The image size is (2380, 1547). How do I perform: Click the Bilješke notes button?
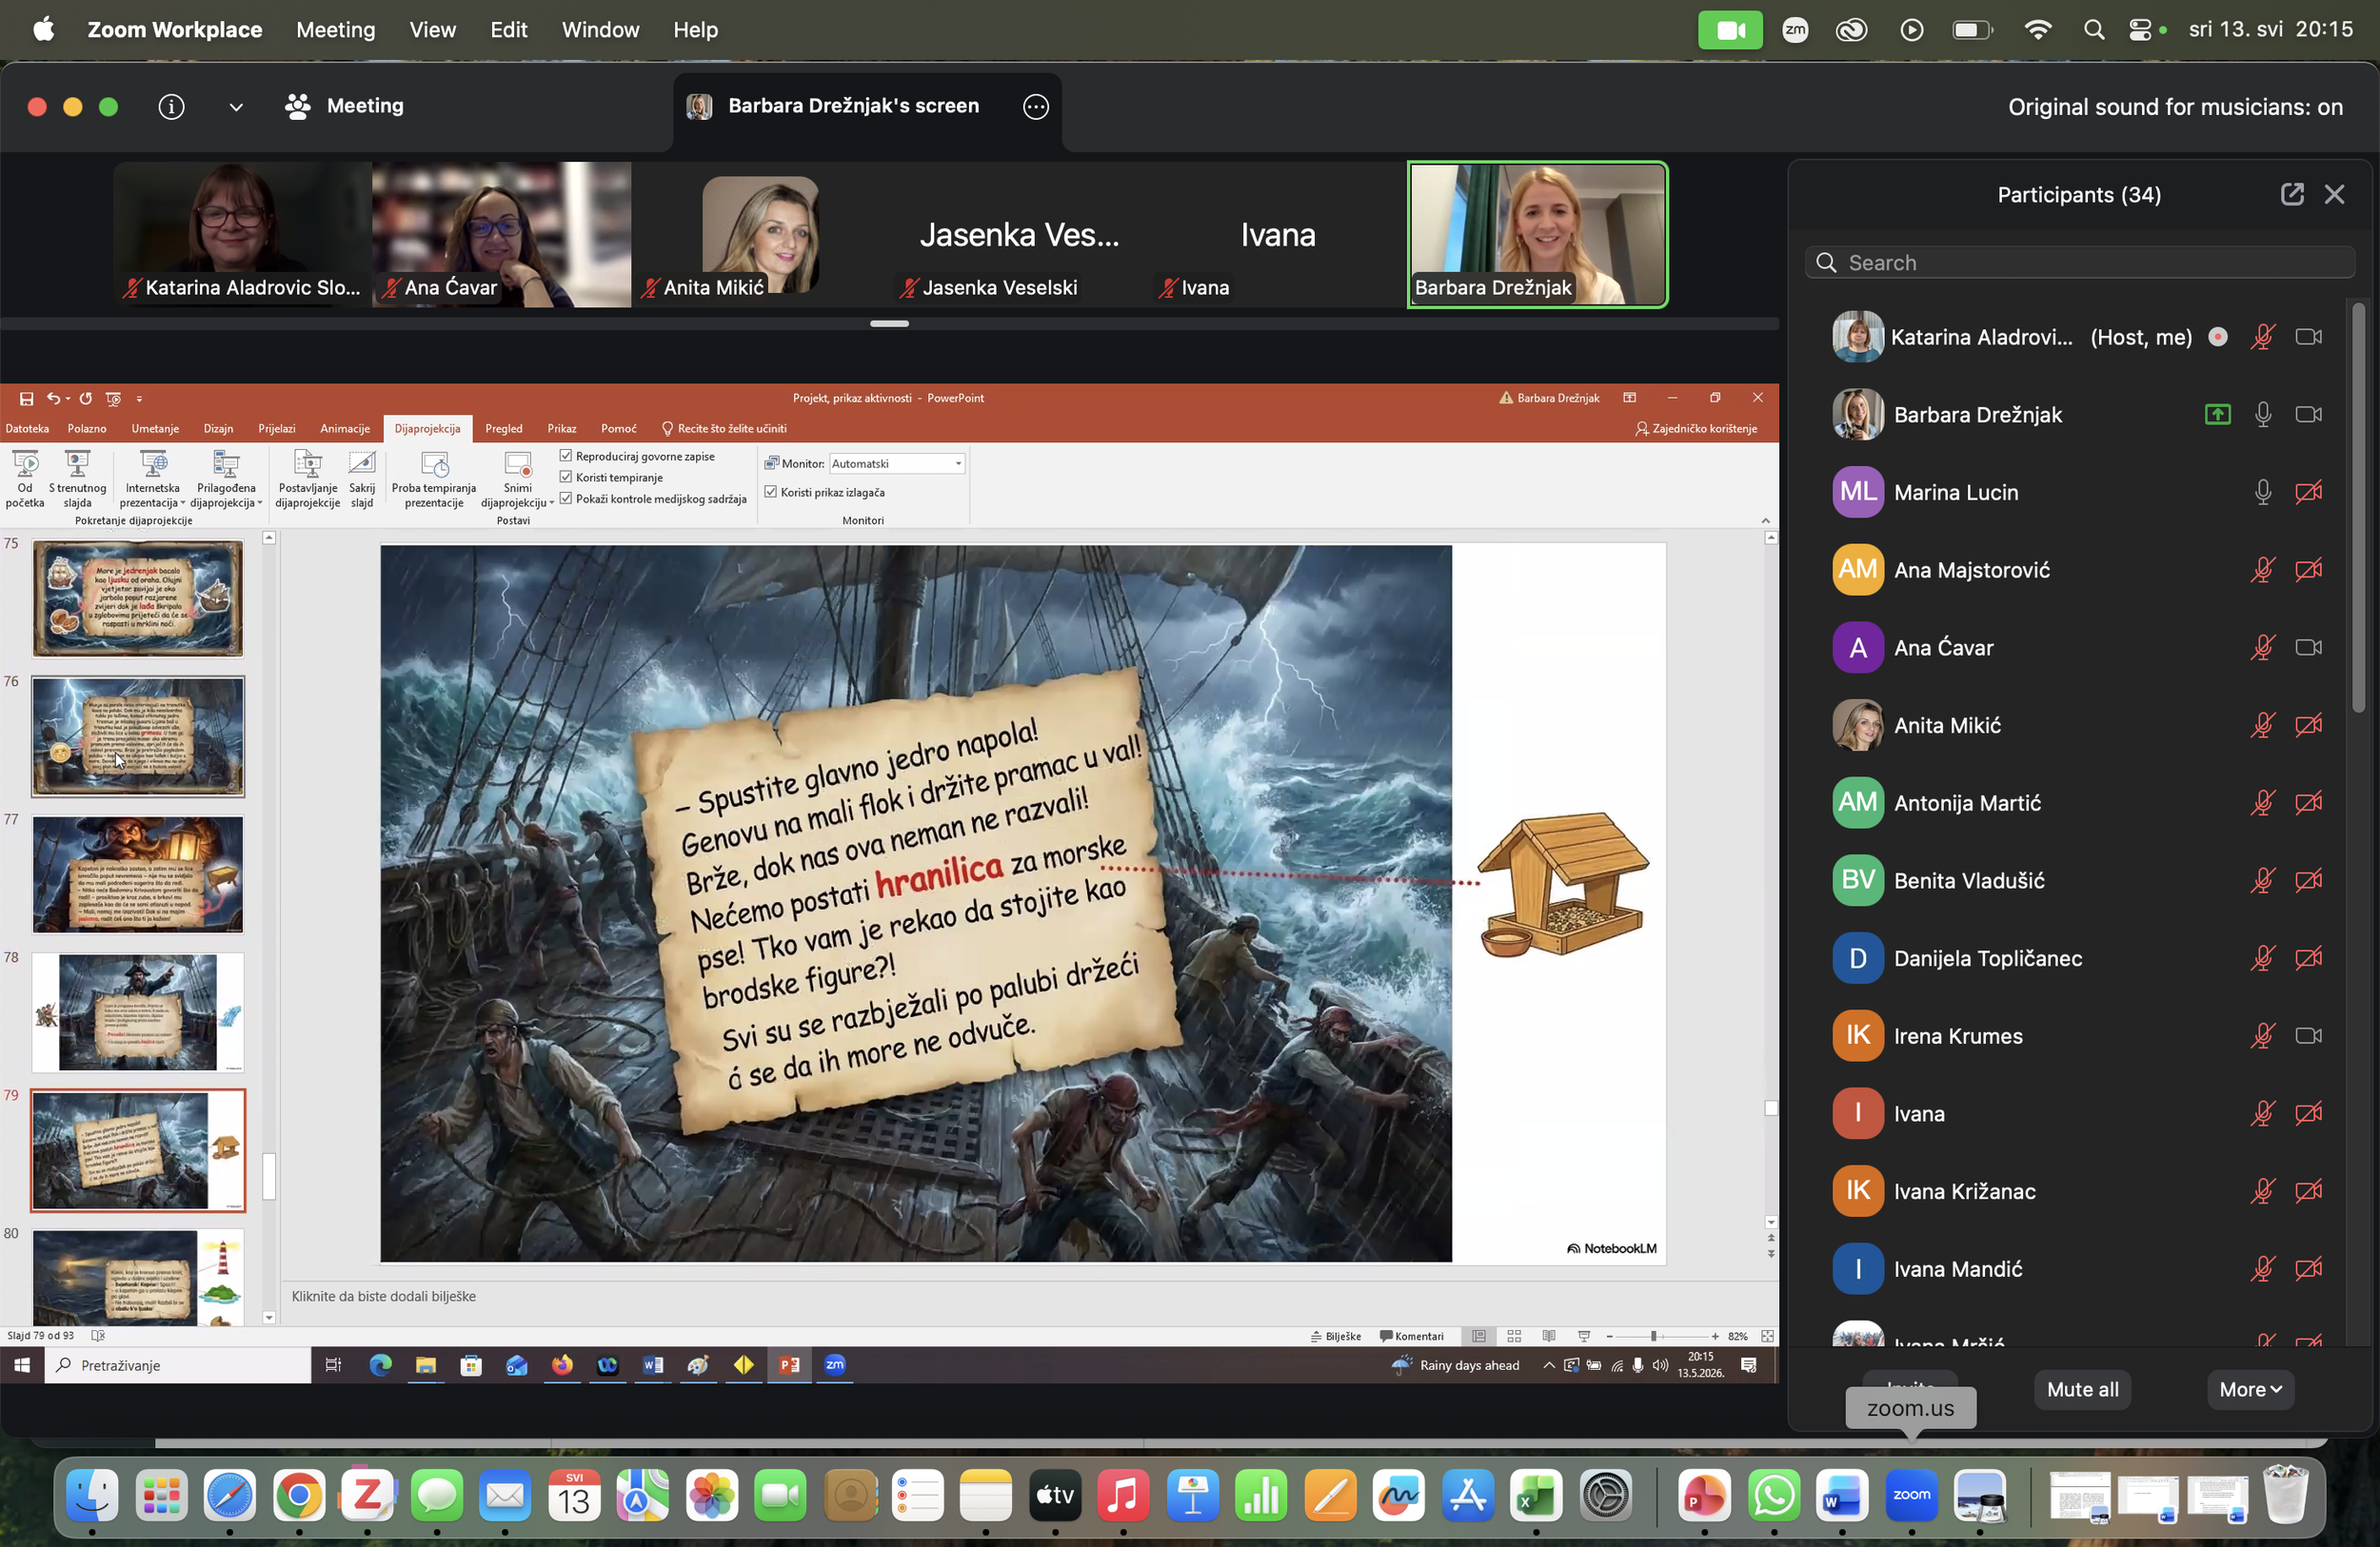(1335, 1336)
